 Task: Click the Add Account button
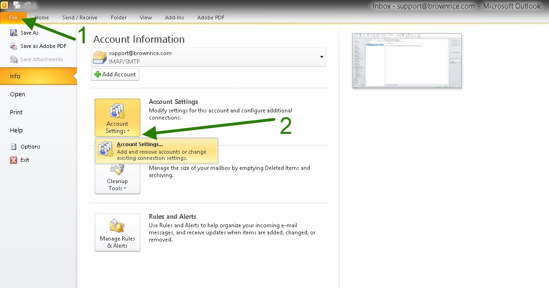click(x=115, y=74)
